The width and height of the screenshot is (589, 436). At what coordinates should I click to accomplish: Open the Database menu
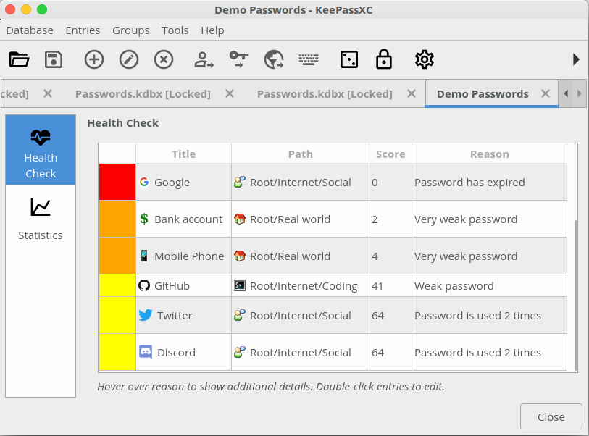[x=30, y=30]
